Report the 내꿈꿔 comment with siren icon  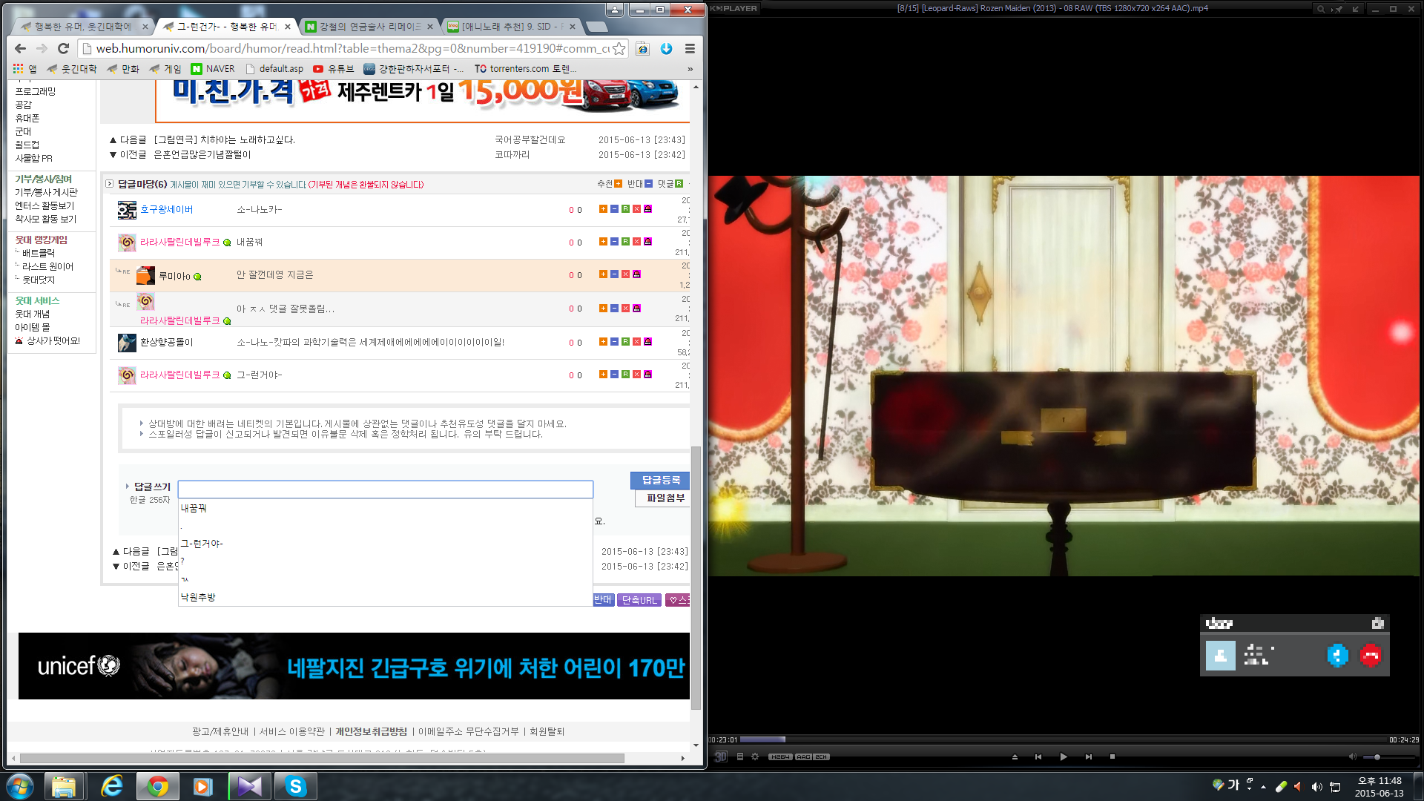click(x=647, y=242)
